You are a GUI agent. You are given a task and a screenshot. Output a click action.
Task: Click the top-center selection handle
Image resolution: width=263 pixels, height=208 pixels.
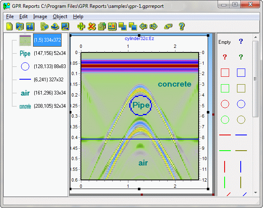pyautogui.click(x=139, y=35)
